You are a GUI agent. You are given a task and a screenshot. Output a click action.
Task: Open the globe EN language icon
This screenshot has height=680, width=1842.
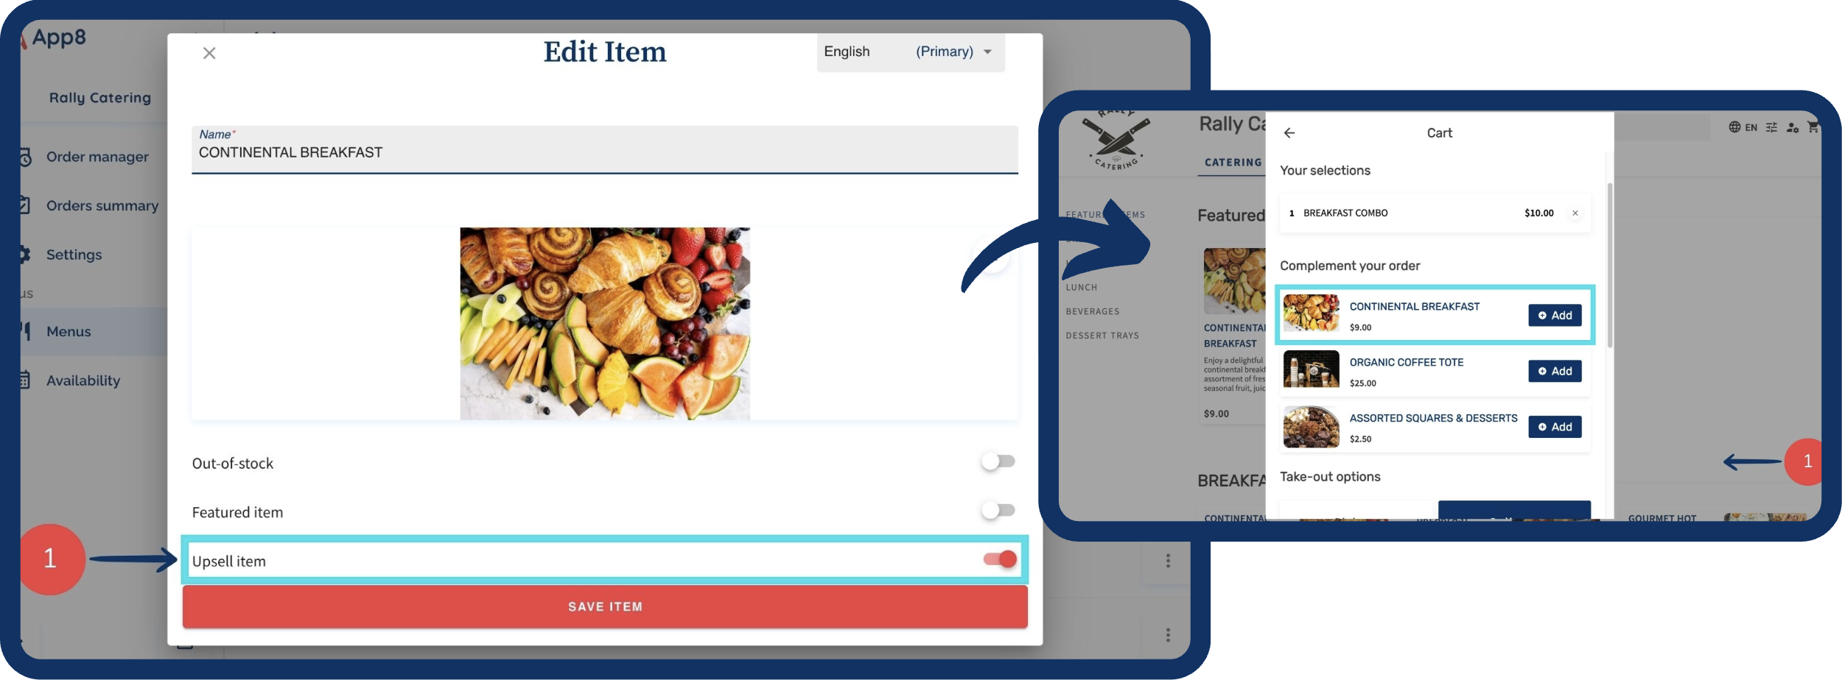pos(1743,127)
